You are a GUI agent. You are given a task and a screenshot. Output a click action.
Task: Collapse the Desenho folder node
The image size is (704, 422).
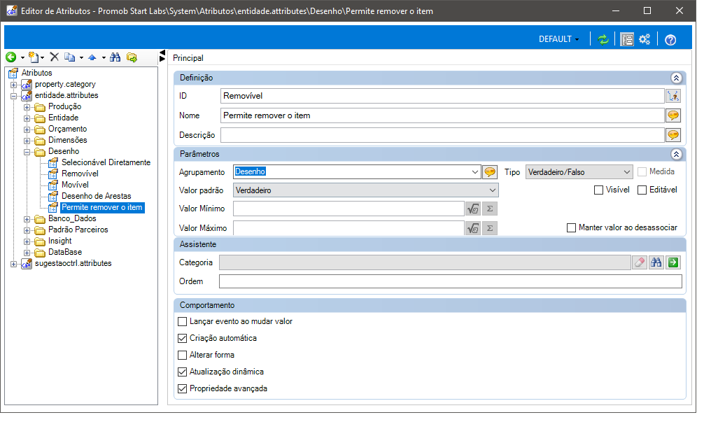[x=27, y=152]
